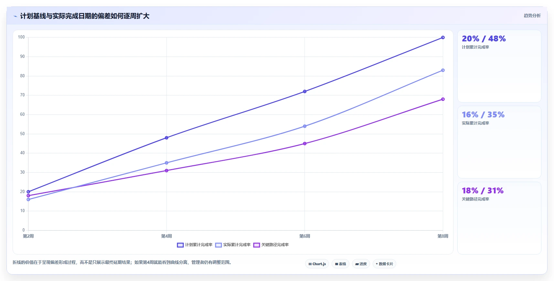Click the 实际累计完成率 card caption
This screenshot has width=554, height=281.
pos(475,123)
